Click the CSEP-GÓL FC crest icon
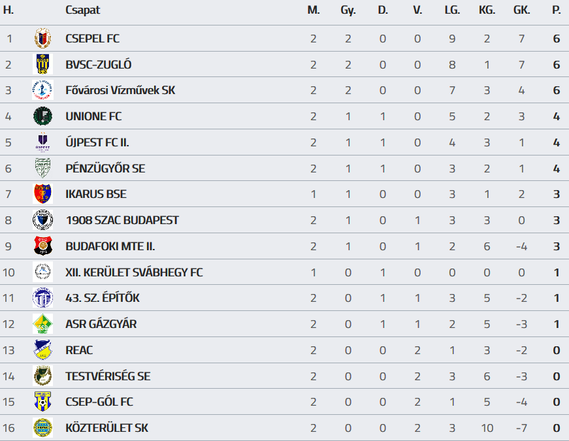Screen dimensions: 569x441 click(42, 402)
